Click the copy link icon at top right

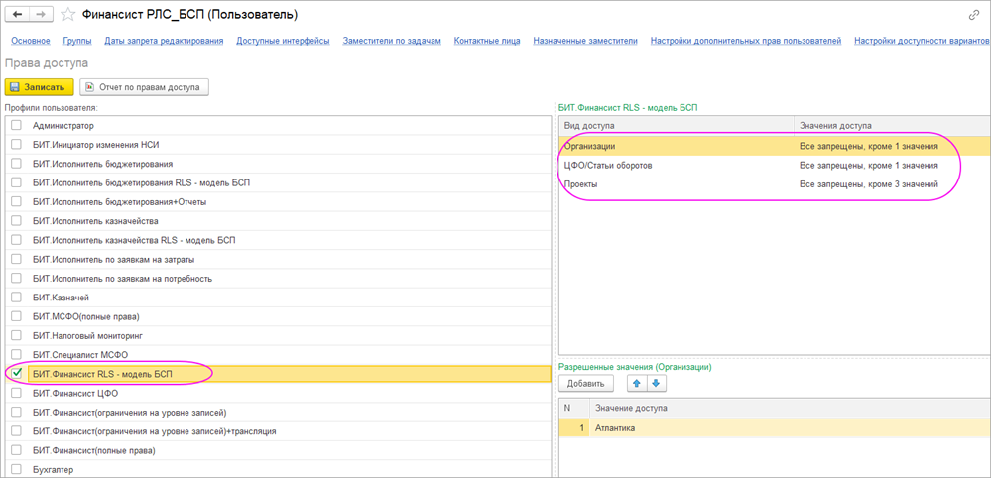click(974, 15)
